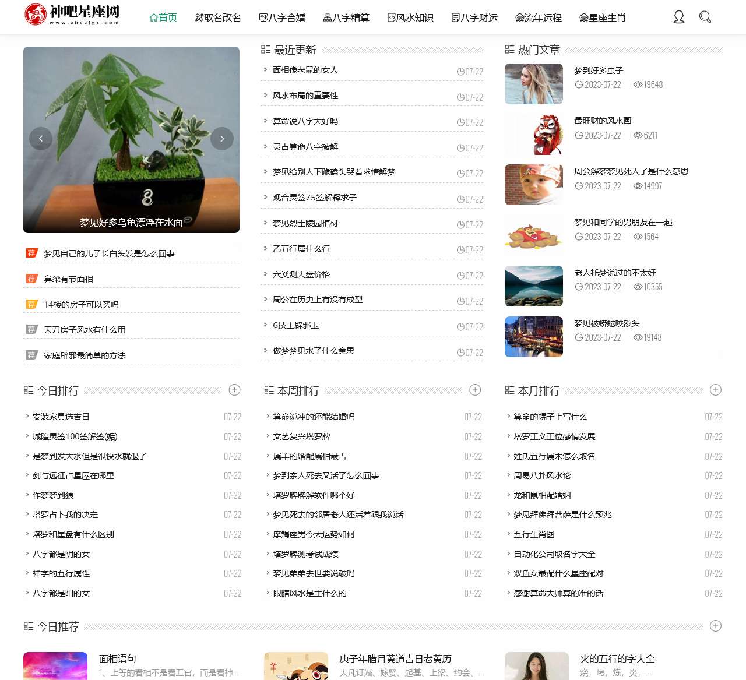Viewport: 746px width, 680px height.
Task: Open the 风水知识 menu item
Action: (410, 17)
